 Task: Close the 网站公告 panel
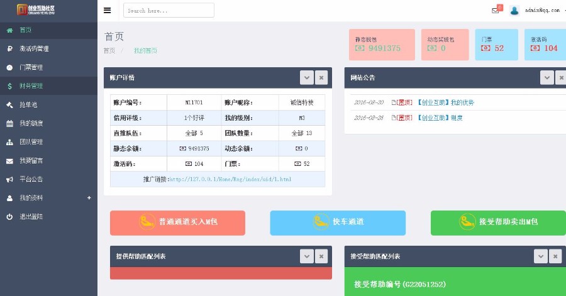click(x=561, y=77)
